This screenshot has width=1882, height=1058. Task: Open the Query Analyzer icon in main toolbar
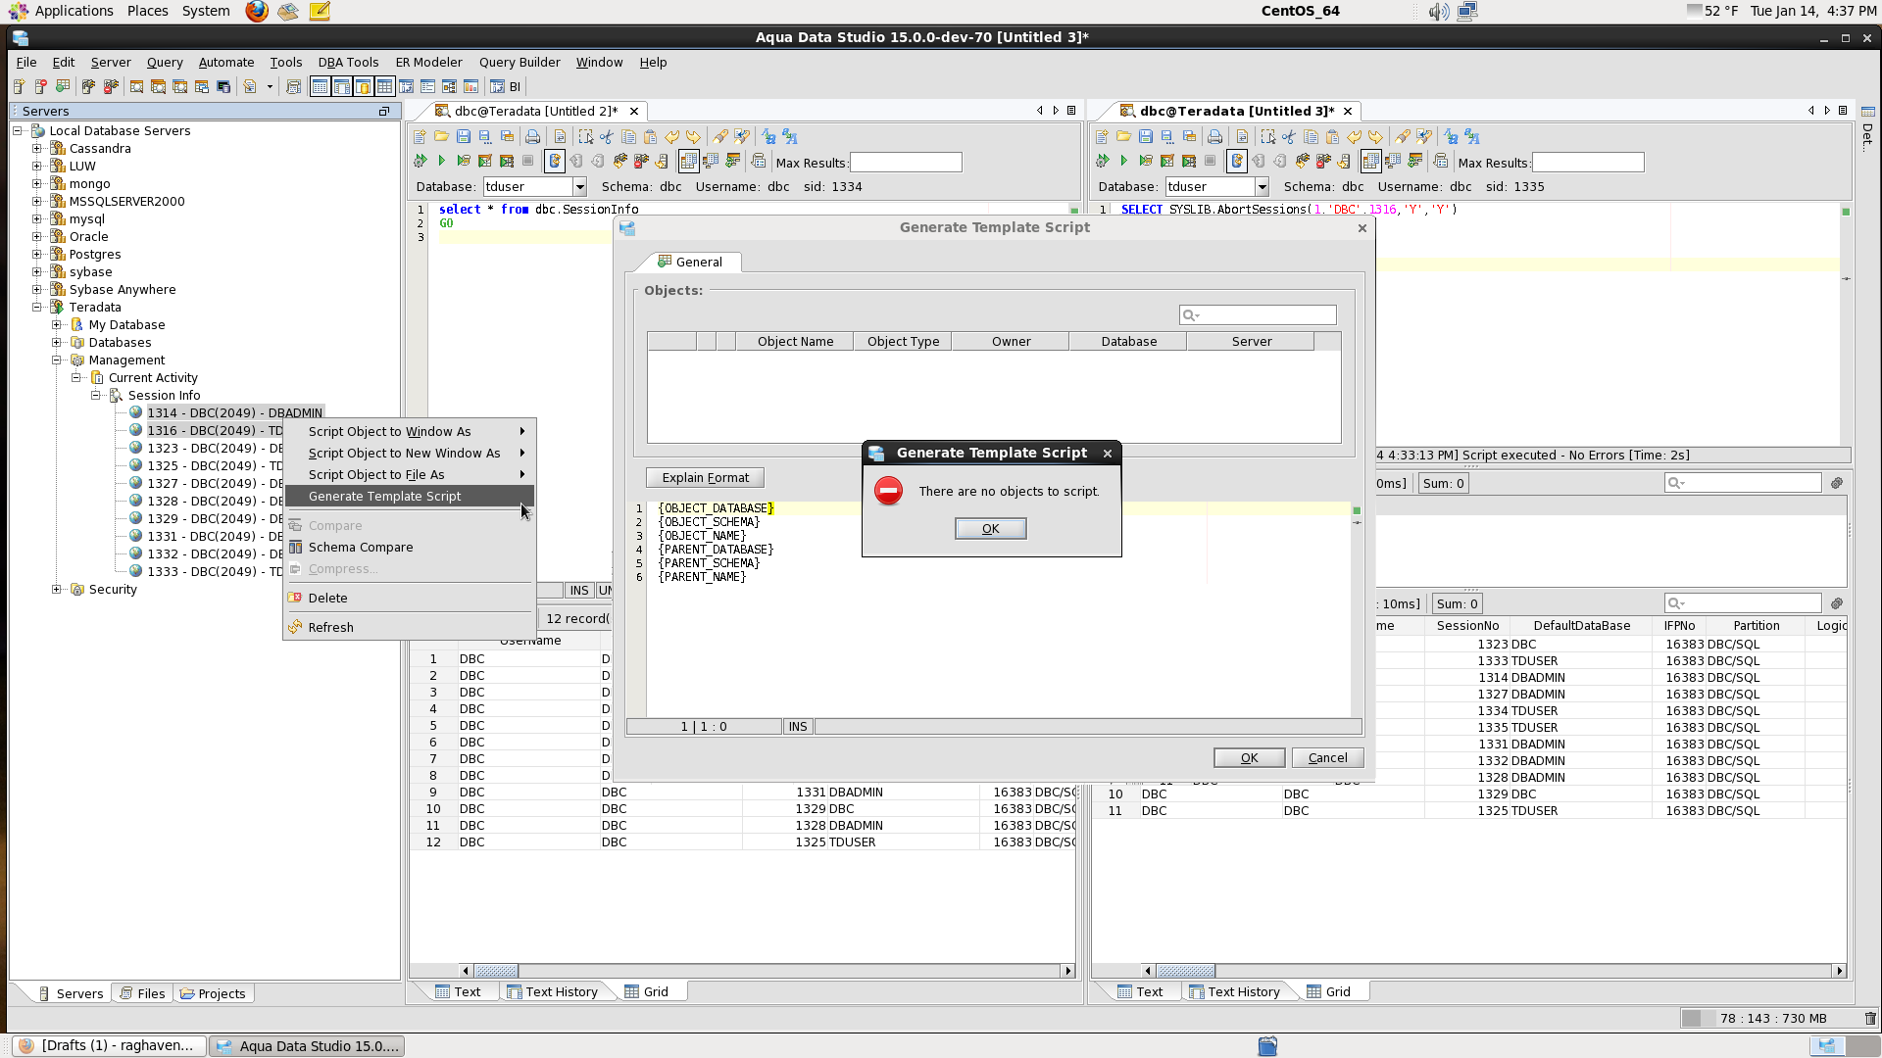pos(136,86)
